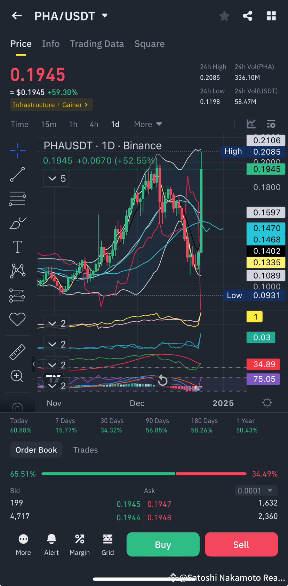
Task: Open the Square tab
Action: [x=150, y=44]
